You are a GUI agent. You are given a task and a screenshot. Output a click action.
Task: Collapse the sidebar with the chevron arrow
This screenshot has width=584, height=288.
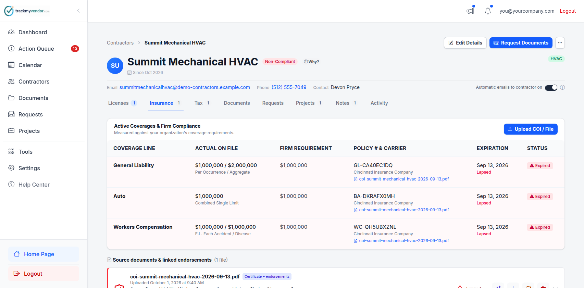point(78,11)
